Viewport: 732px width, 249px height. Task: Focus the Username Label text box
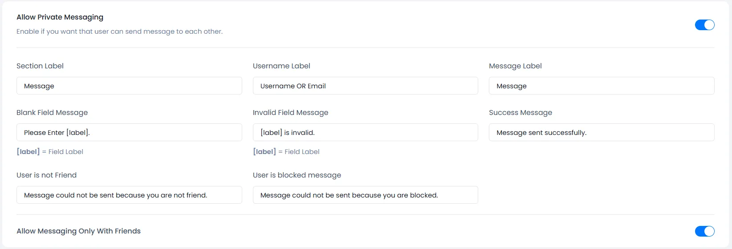click(365, 86)
